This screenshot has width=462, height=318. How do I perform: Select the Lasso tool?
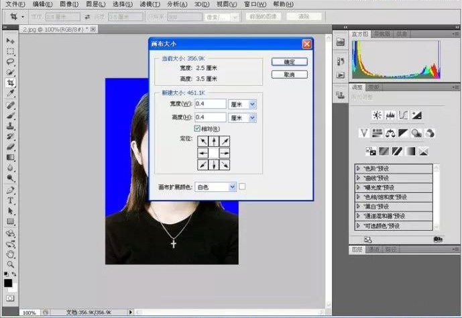[10, 62]
